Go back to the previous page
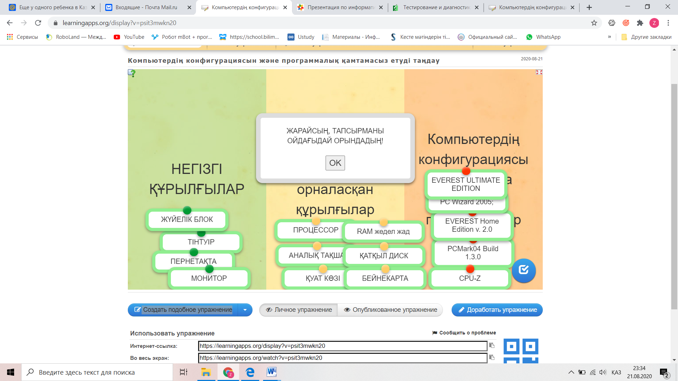This screenshot has width=678, height=381. pos(10,23)
